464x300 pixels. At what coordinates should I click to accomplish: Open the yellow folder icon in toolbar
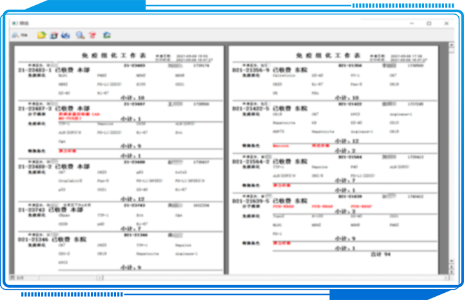[41, 35]
